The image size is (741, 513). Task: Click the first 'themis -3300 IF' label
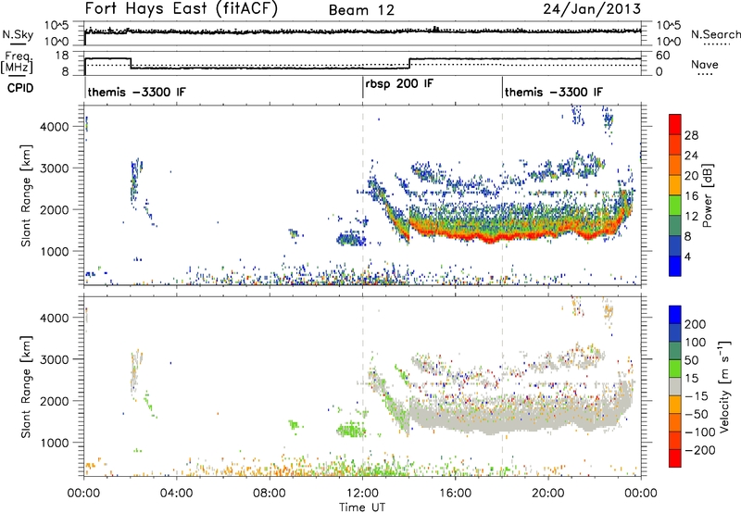pyautogui.click(x=136, y=92)
